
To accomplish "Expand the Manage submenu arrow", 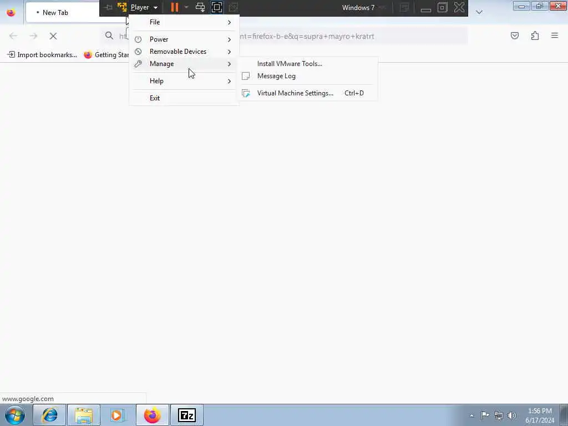I will click(229, 64).
